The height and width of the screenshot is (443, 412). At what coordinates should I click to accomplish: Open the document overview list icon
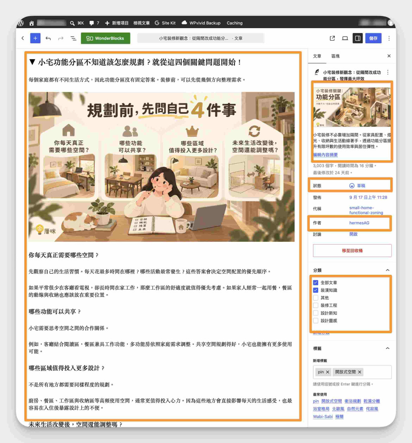coord(73,38)
